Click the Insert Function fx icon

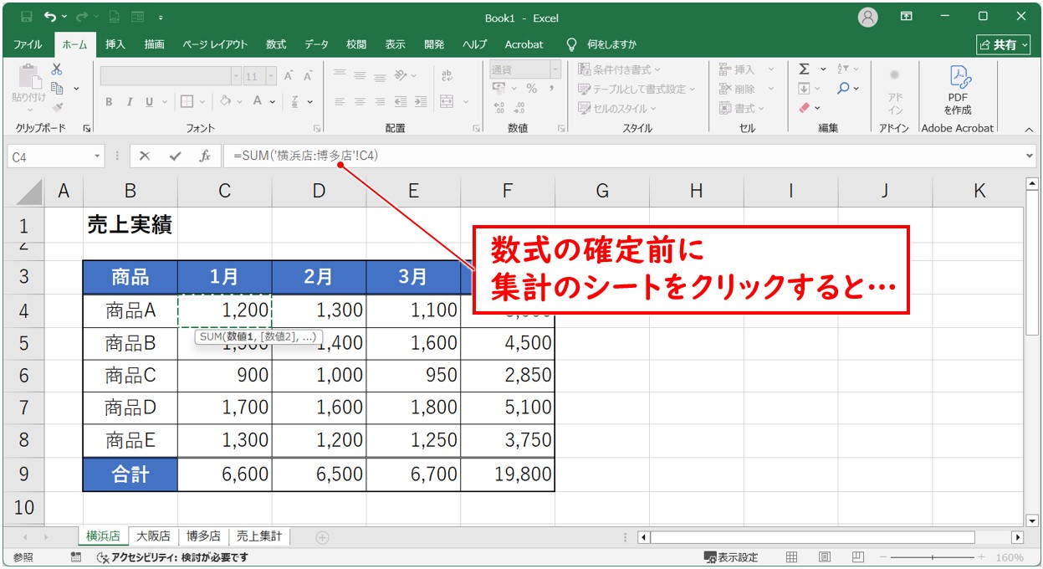pyautogui.click(x=204, y=156)
